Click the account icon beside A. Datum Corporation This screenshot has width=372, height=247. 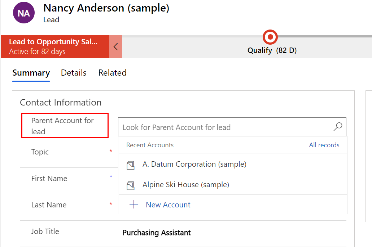coord(131,165)
